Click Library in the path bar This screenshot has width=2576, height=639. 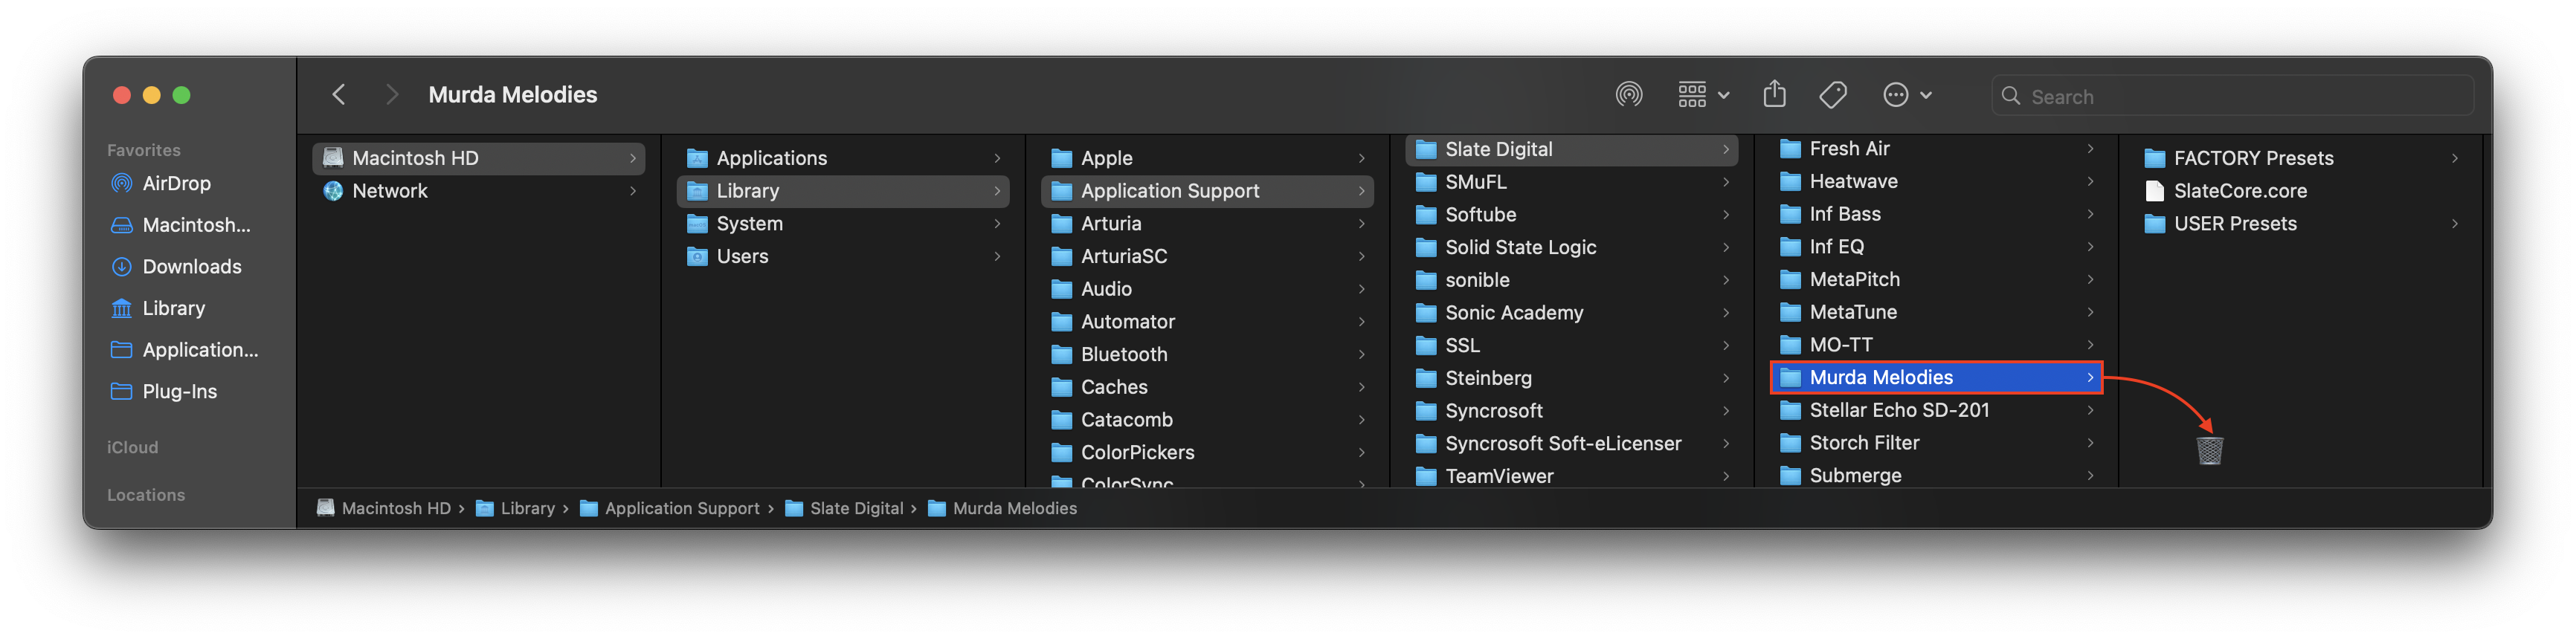point(515,509)
